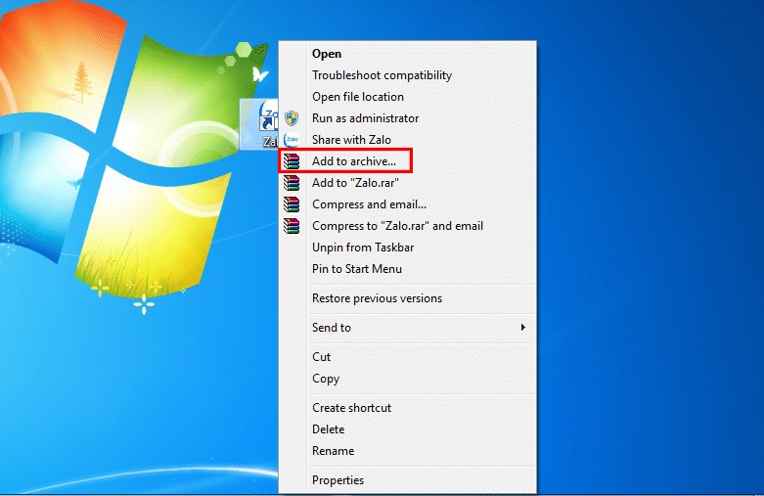Click WinRAR icon beside Compress to "Zalo.rar" and email
The height and width of the screenshot is (496, 764).
coord(292,226)
